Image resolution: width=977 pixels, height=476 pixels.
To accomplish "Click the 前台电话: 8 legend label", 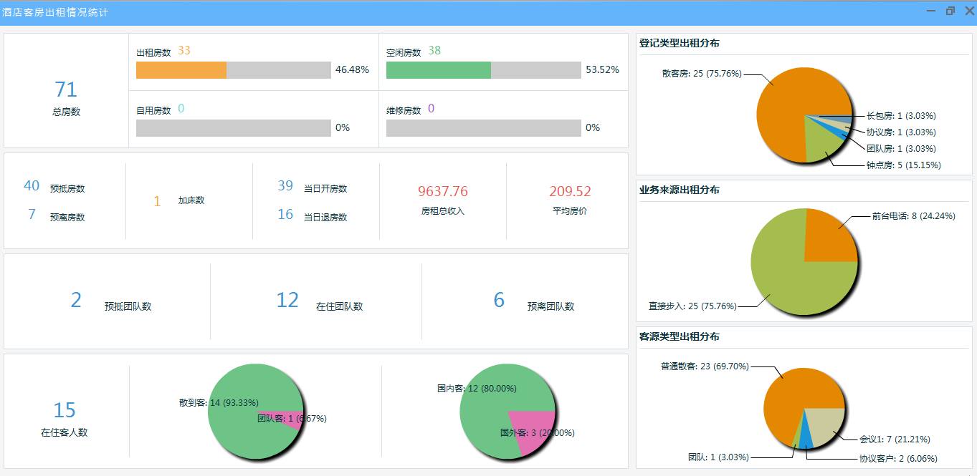I will 913,216.
